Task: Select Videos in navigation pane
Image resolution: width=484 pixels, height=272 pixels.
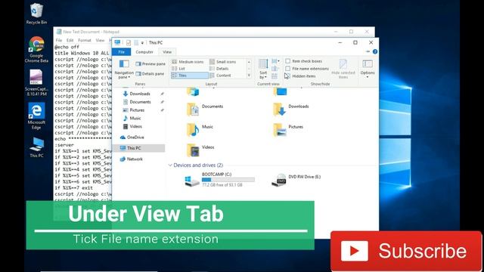Action: click(136, 126)
